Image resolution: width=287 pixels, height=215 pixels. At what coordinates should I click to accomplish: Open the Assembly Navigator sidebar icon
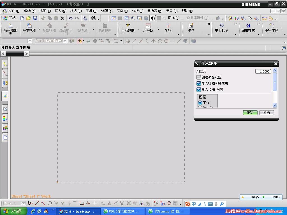5,64
